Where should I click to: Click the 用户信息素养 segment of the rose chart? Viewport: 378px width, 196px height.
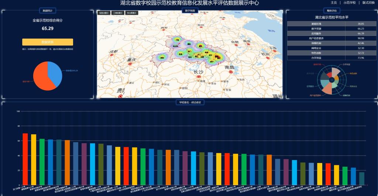coord(327,88)
